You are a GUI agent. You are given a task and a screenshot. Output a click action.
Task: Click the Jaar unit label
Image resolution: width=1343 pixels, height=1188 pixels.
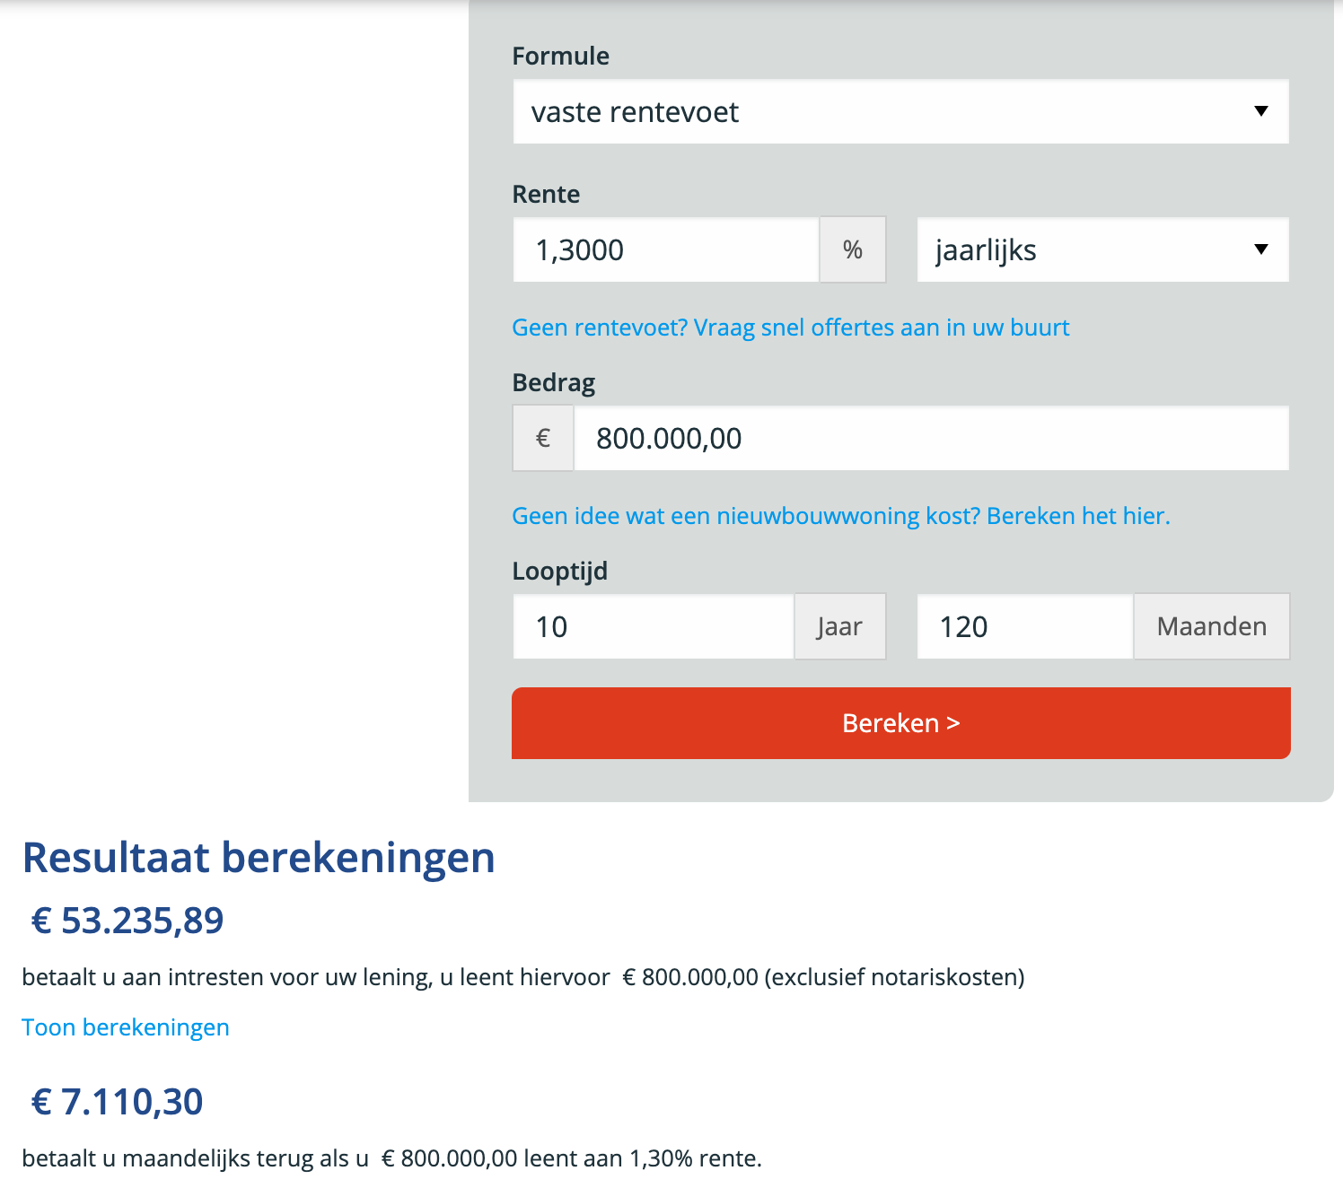click(x=840, y=626)
